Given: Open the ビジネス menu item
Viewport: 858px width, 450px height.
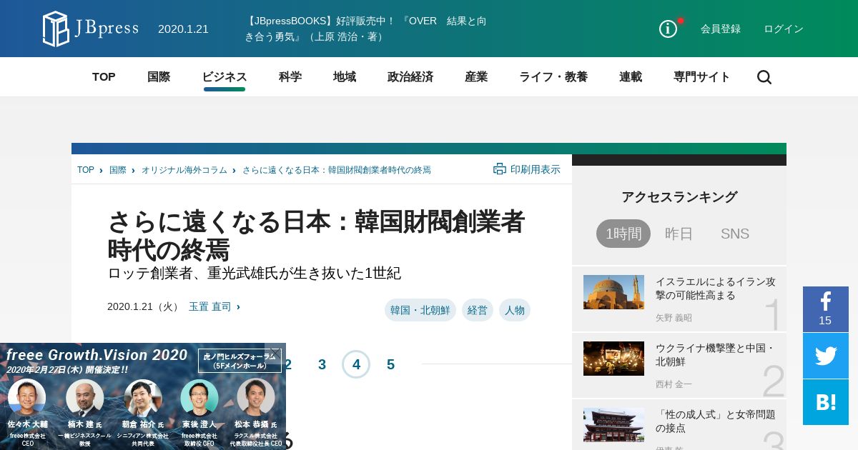Looking at the screenshot, I should 225,77.
